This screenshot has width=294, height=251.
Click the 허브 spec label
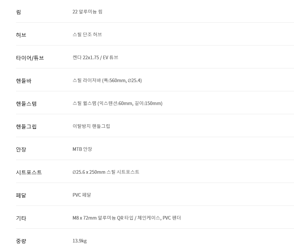21,35
